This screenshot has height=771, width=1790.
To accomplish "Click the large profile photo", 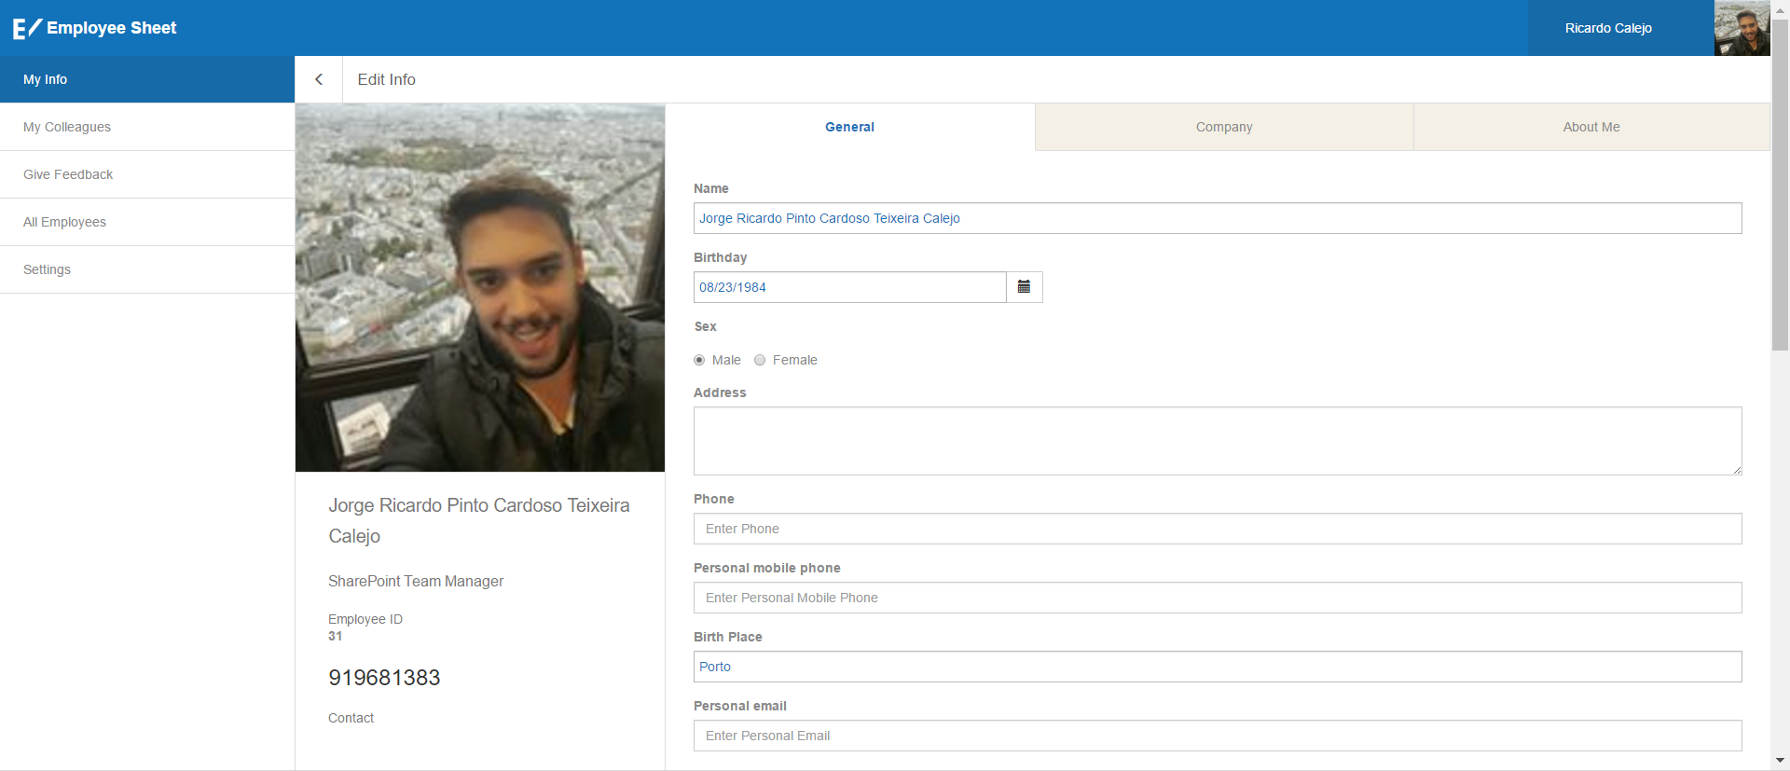I will [x=480, y=287].
